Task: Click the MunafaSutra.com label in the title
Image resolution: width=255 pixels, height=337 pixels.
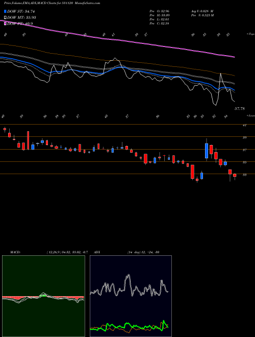Action: [x=88, y=4]
